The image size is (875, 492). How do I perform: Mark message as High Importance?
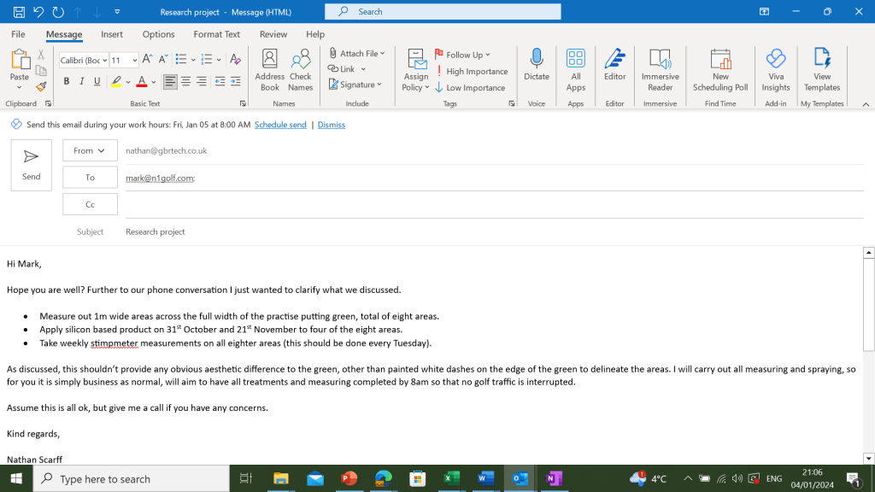471,72
